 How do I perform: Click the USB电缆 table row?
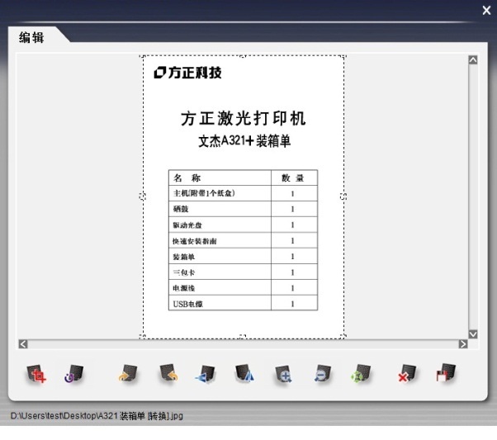[243, 303]
